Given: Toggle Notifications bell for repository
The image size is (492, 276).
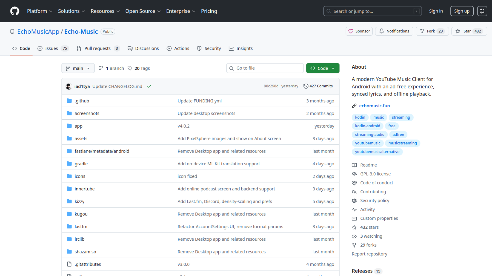Looking at the screenshot, I should click(394, 31).
